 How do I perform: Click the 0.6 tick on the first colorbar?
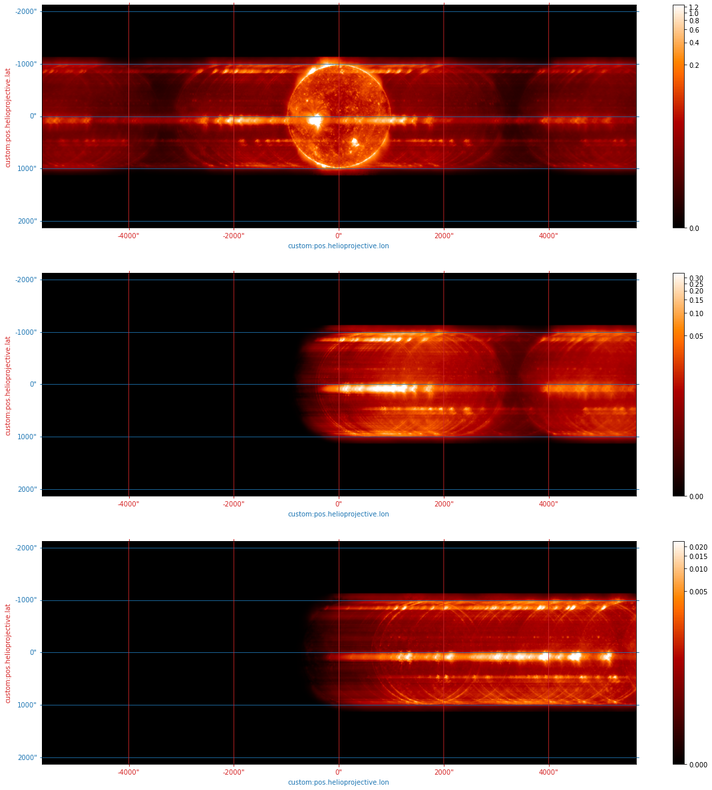tap(694, 30)
